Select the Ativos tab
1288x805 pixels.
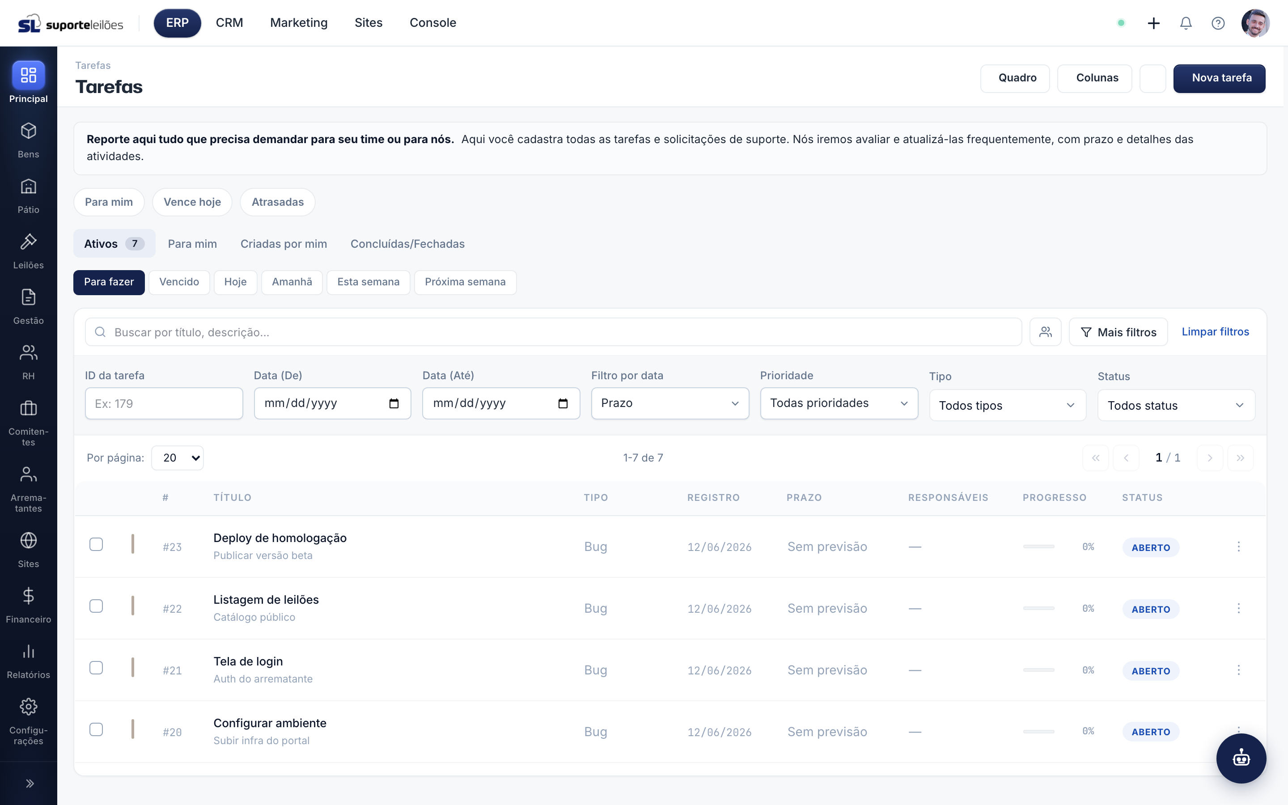click(114, 243)
